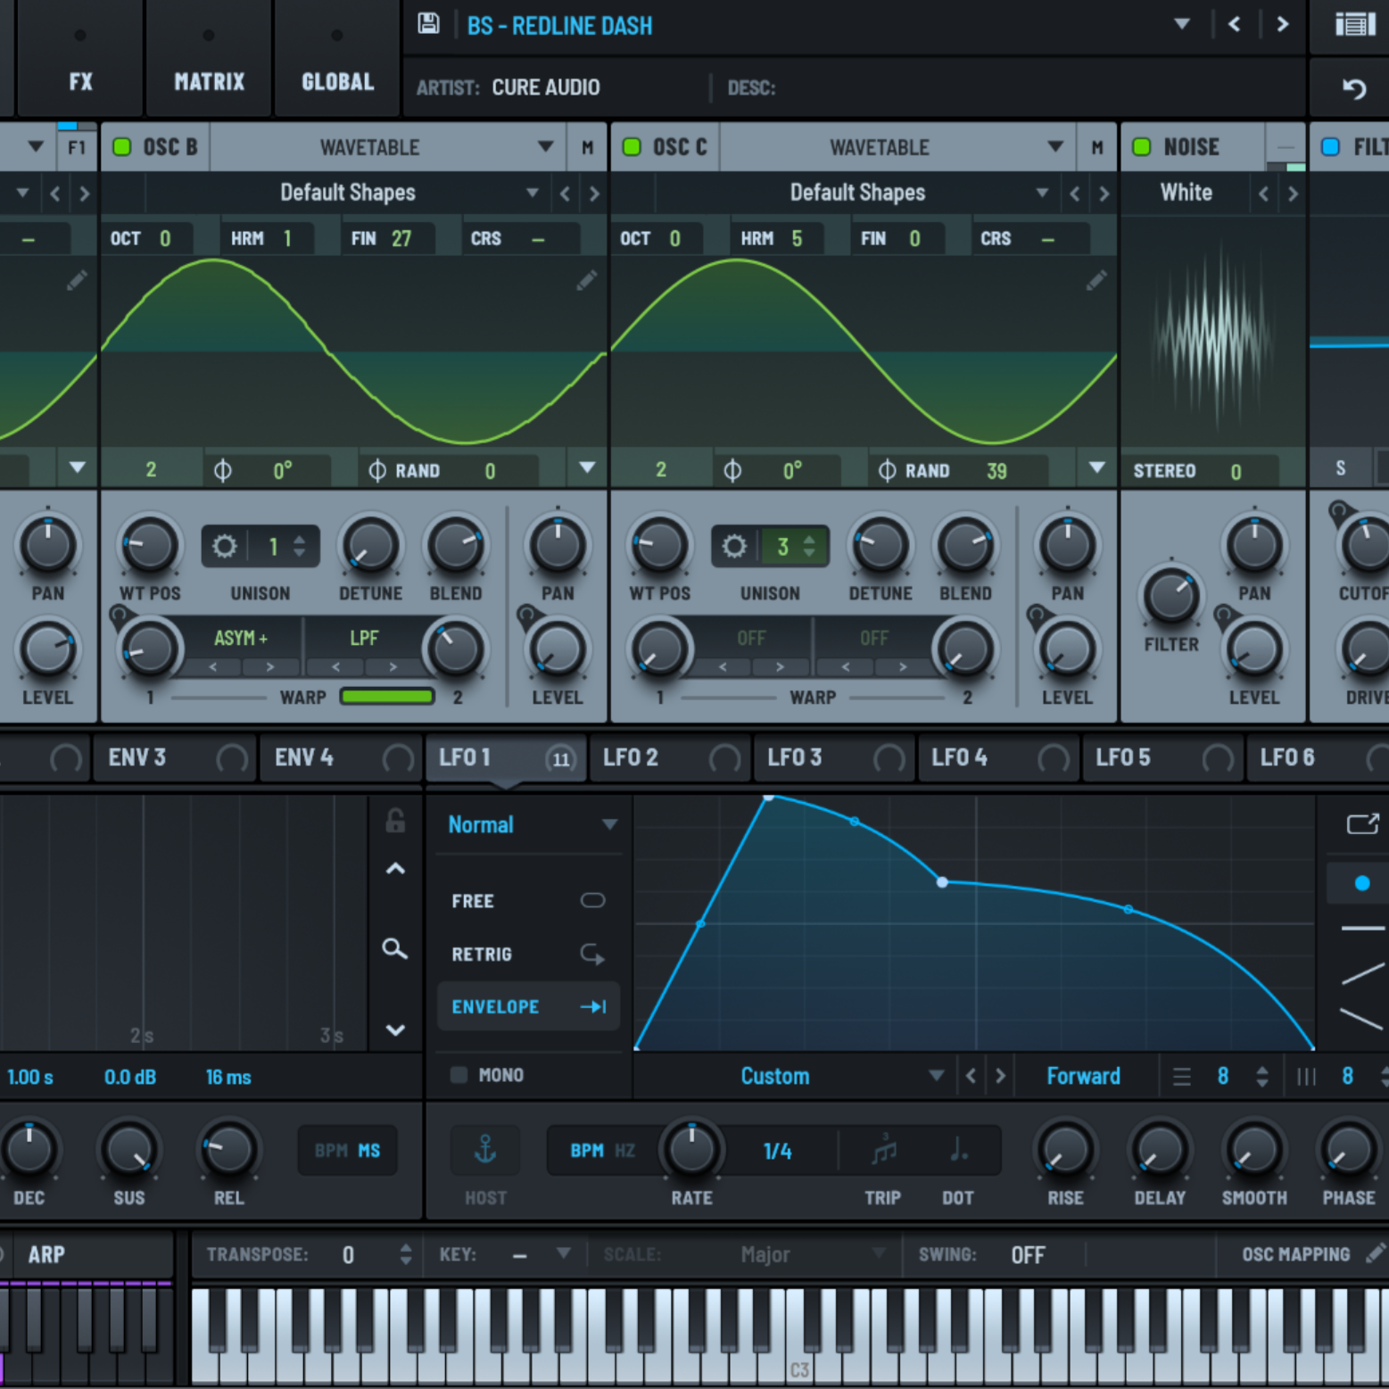The width and height of the screenshot is (1389, 1389).
Task: Open OSC C unison settings gear icon
Action: click(734, 546)
